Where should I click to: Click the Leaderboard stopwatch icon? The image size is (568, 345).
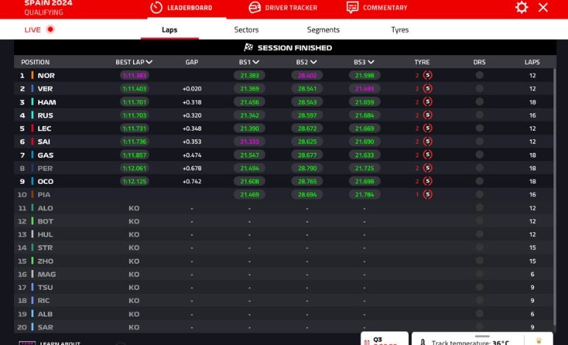[x=156, y=7]
